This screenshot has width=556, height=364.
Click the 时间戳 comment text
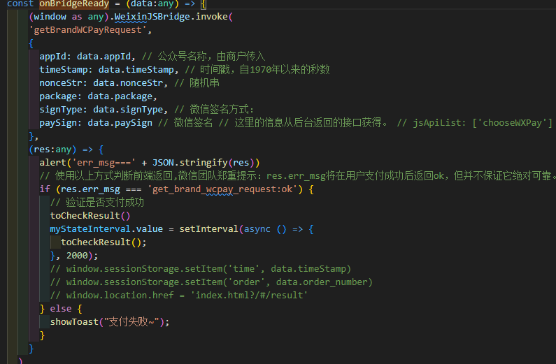tap(257, 70)
